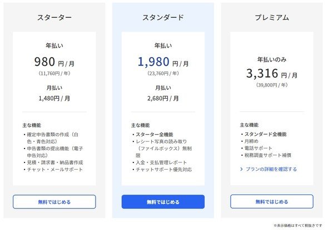The height and width of the screenshot is (230, 328).
Task: Click the 年払いのみ label in Premium
Action: coord(272,60)
